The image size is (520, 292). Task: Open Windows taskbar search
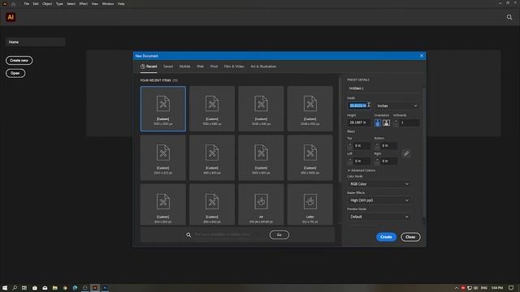[x=15, y=288]
